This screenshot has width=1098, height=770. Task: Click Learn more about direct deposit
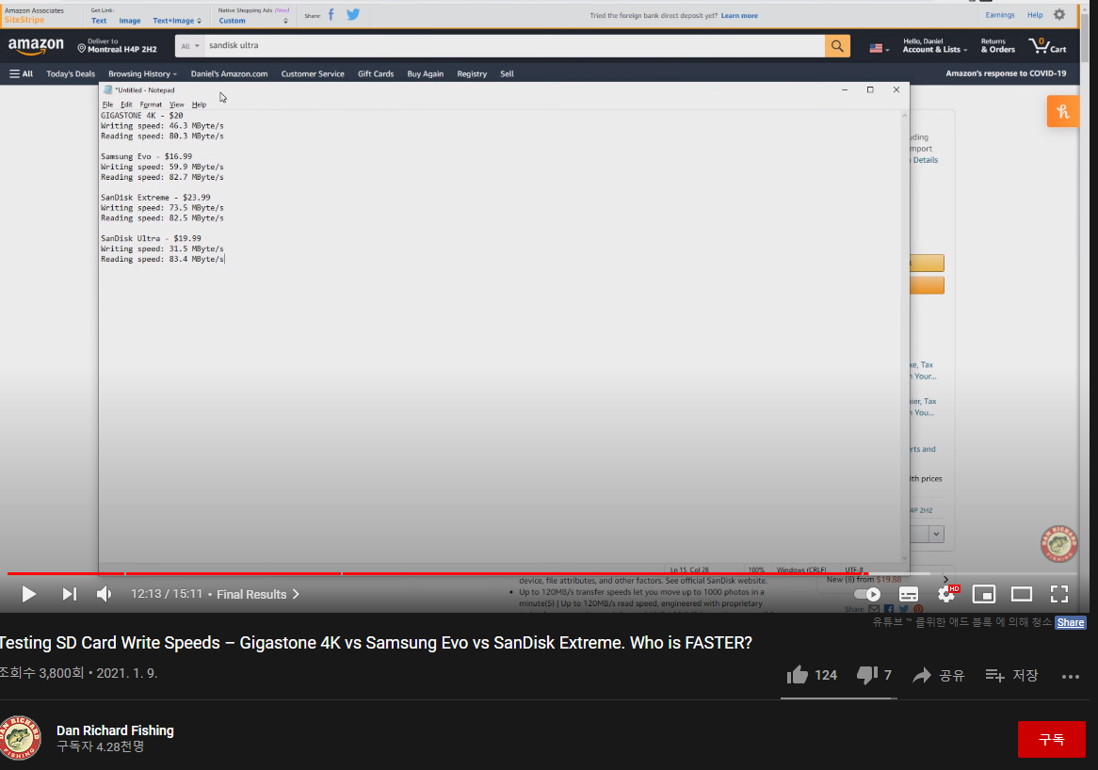pos(739,15)
